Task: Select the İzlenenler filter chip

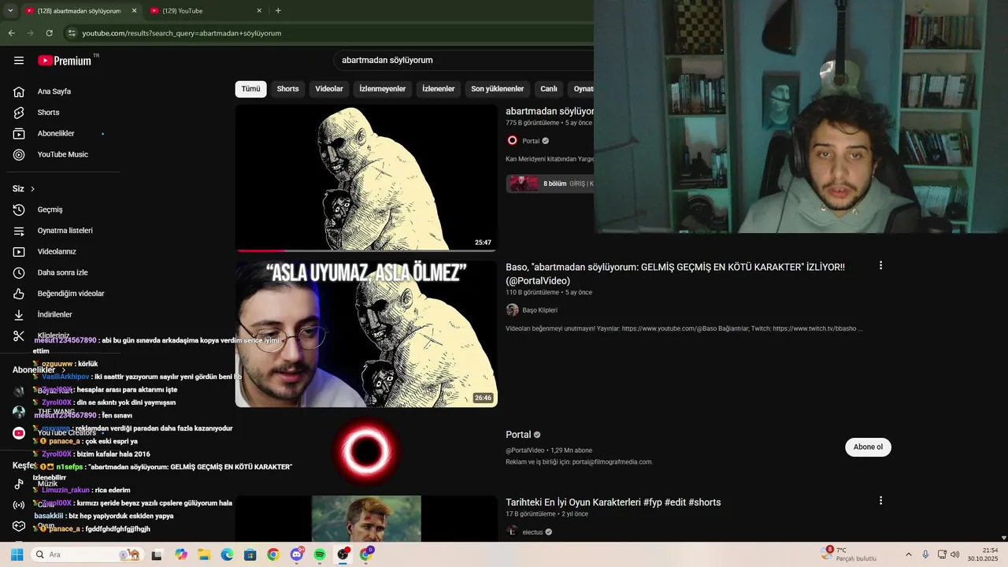Action: (x=439, y=89)
